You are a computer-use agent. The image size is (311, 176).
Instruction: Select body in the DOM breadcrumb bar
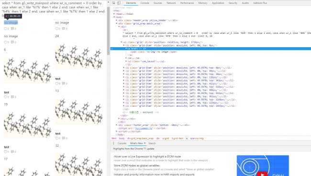[122, 138]
